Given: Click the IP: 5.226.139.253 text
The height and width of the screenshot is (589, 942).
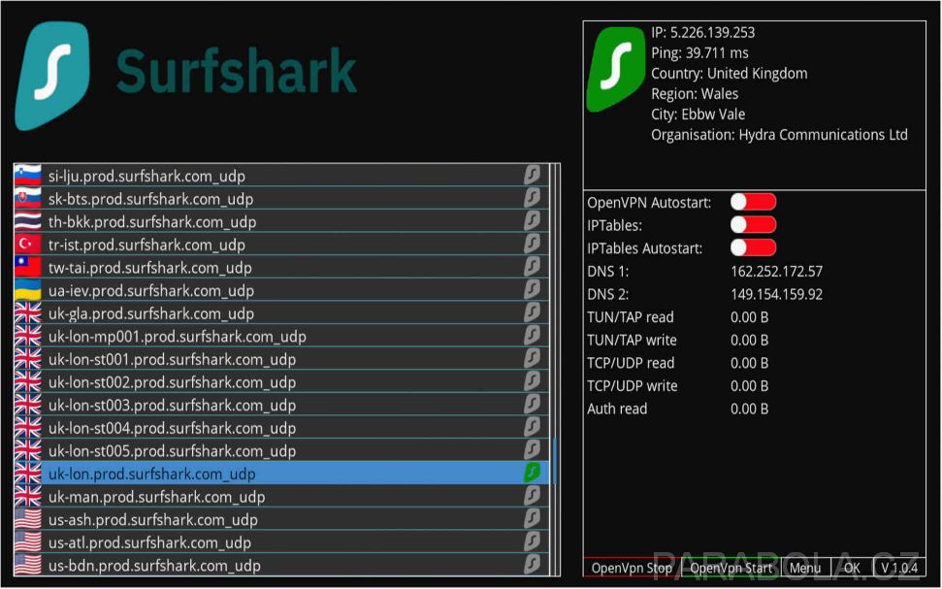Looking at the screenshot, I should pyautogui.click(x=703, y=32).
